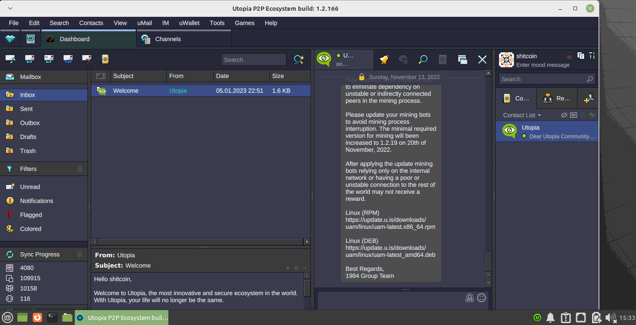Click the compose new uMail icon
Image resolution: width=636 pixels, height=325 pixels.
10,59
